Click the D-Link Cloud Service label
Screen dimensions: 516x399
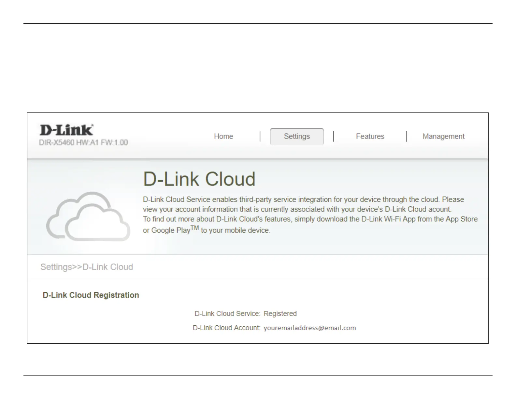227,314
